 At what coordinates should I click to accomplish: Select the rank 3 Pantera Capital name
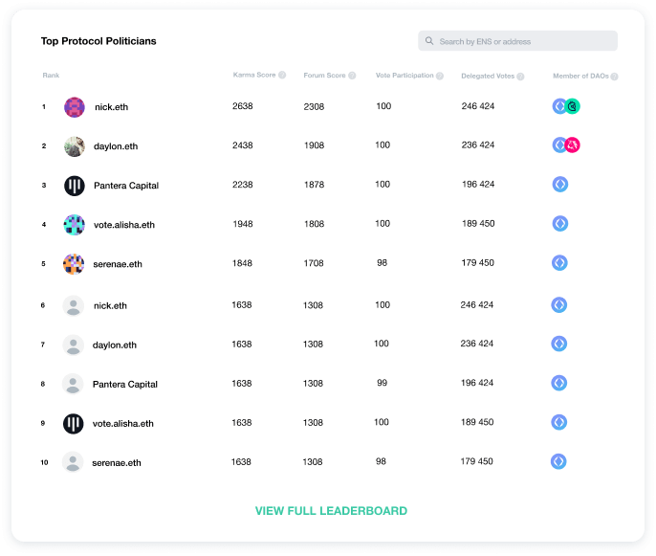point(126,186)
